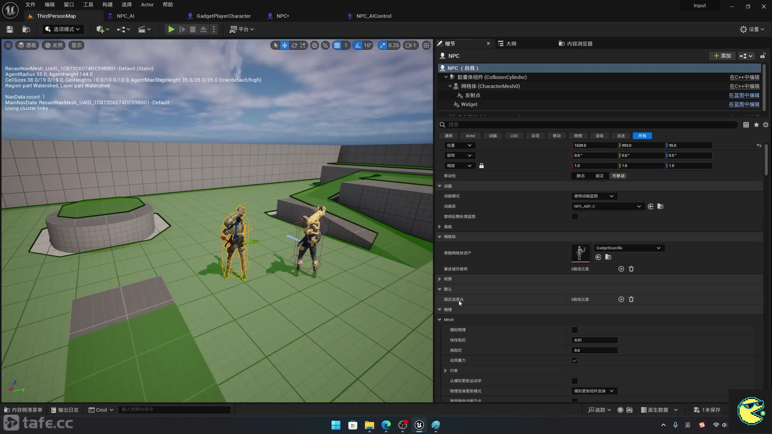The image size is (772, 434).
Task: Open the quick add content menu
Action: 103,29
